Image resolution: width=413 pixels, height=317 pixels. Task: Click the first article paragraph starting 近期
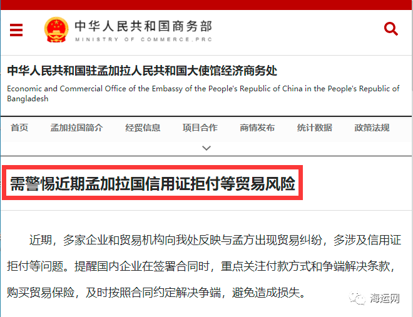[x=204, y=266]
